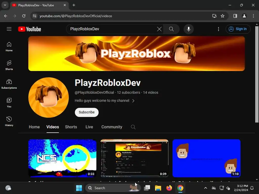Open You in the left sidebar
This screenshot has height=194, width=259.
[9, 103]
